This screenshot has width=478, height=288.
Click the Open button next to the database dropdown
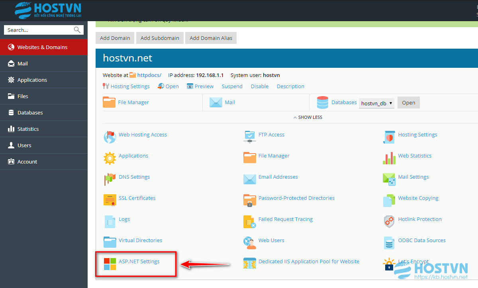[x=409, y=103]
